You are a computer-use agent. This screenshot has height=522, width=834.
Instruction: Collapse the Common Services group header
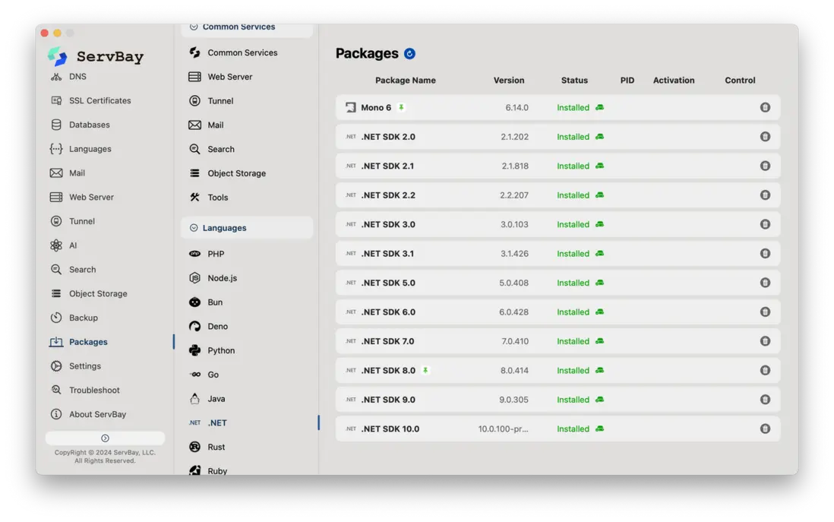(x=247, y=27)
